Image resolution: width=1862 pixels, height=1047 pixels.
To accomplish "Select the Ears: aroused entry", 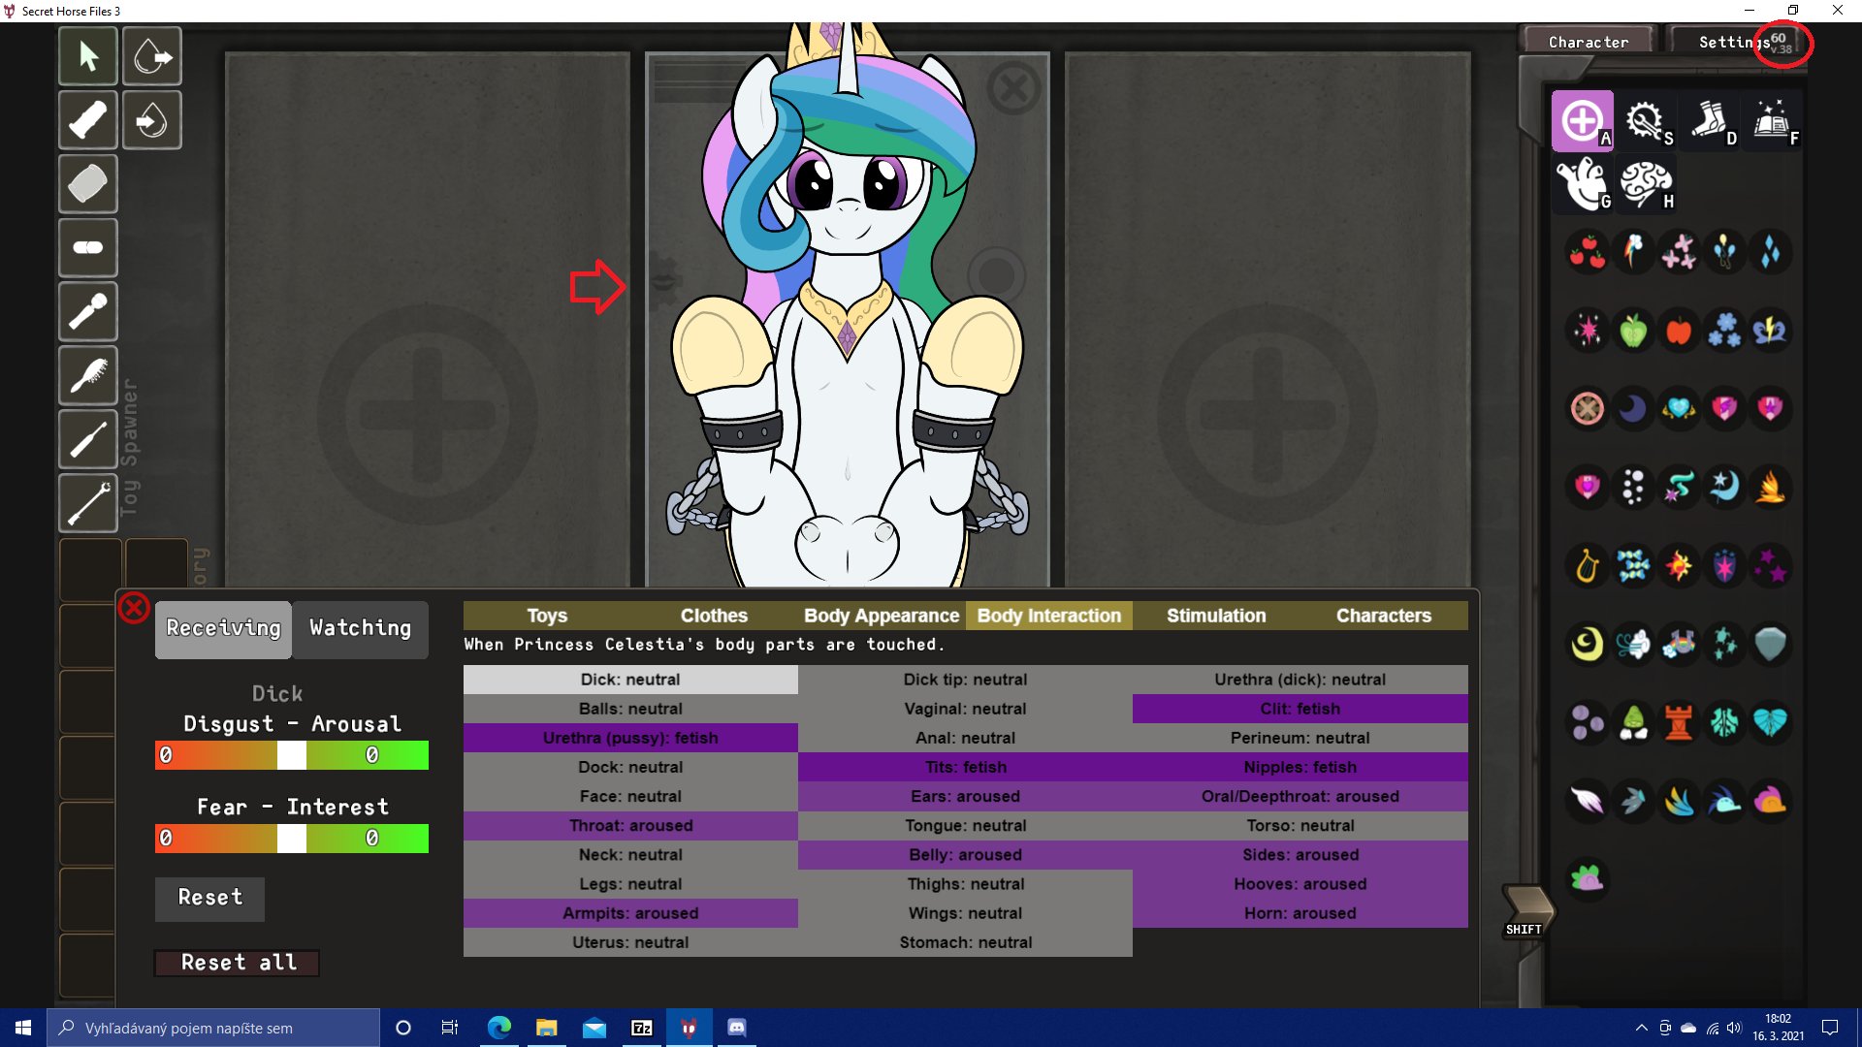I will click(966, 797).
